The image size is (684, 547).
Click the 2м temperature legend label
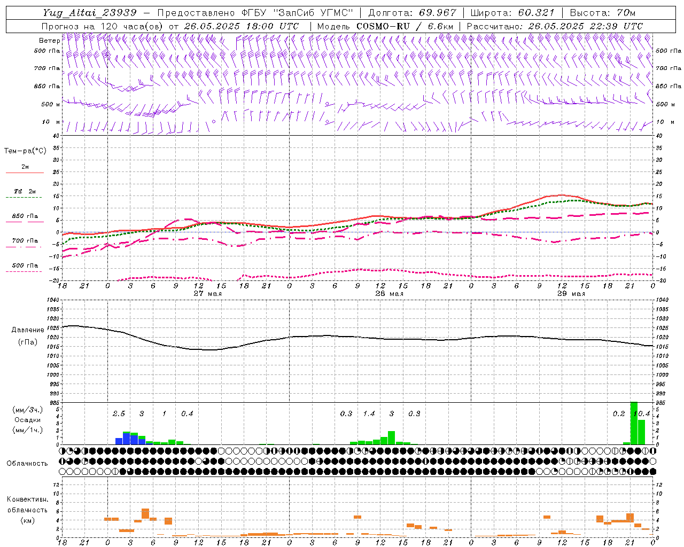pyautogui.click(x=25, y=167)
